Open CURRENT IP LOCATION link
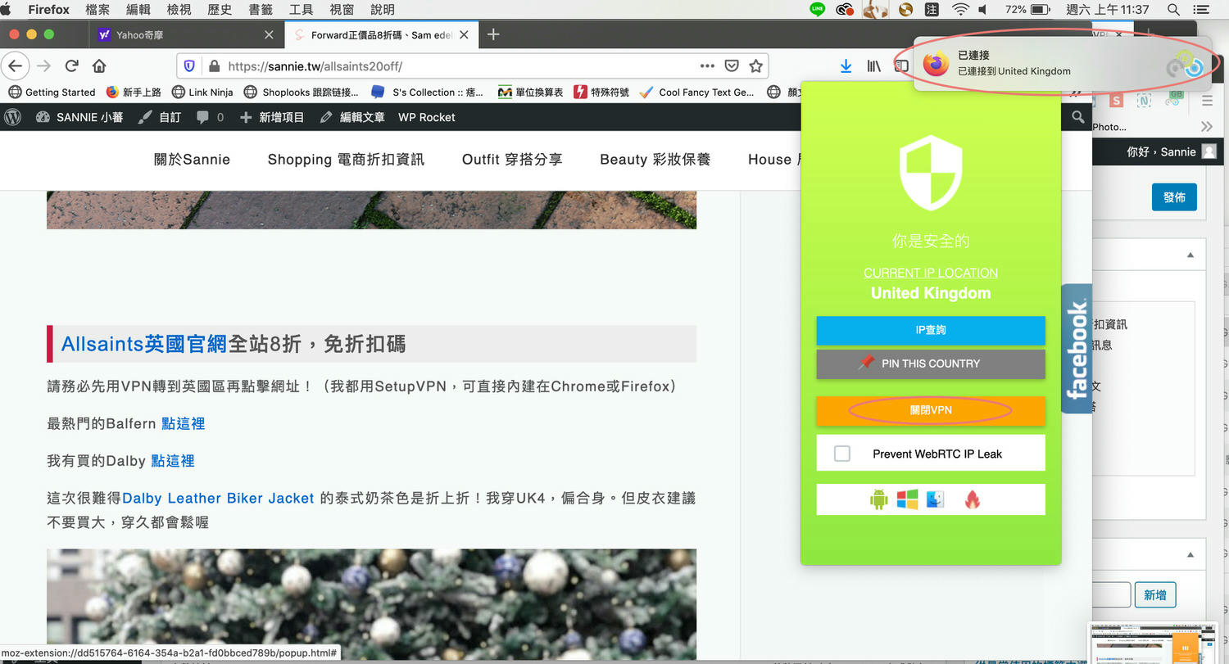1229x664 pixels. (x=931, y=273)
